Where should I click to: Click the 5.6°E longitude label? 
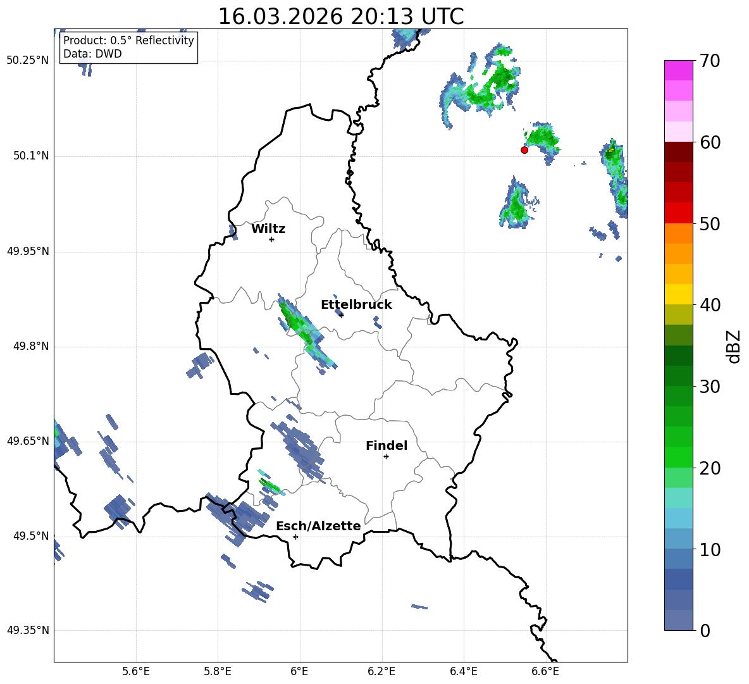click(x=136, y=671)
